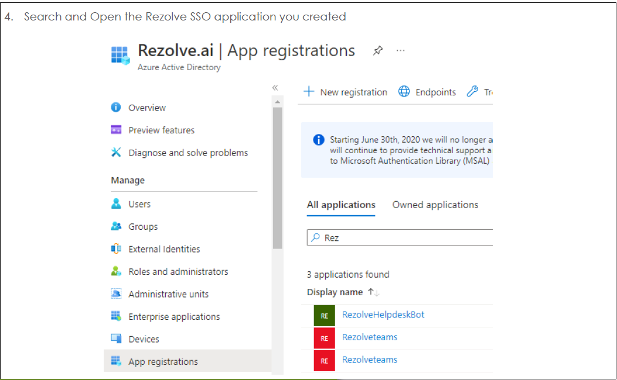The height and width of the screenshot is (380, 617).
Task: Click the Endpoints globe icon
Action: 404,91
